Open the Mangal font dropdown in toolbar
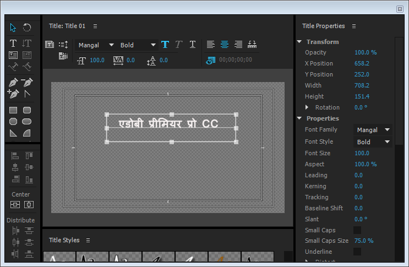Screen dimensions: 409x267 pyautogui.click(x=96, y=45)
